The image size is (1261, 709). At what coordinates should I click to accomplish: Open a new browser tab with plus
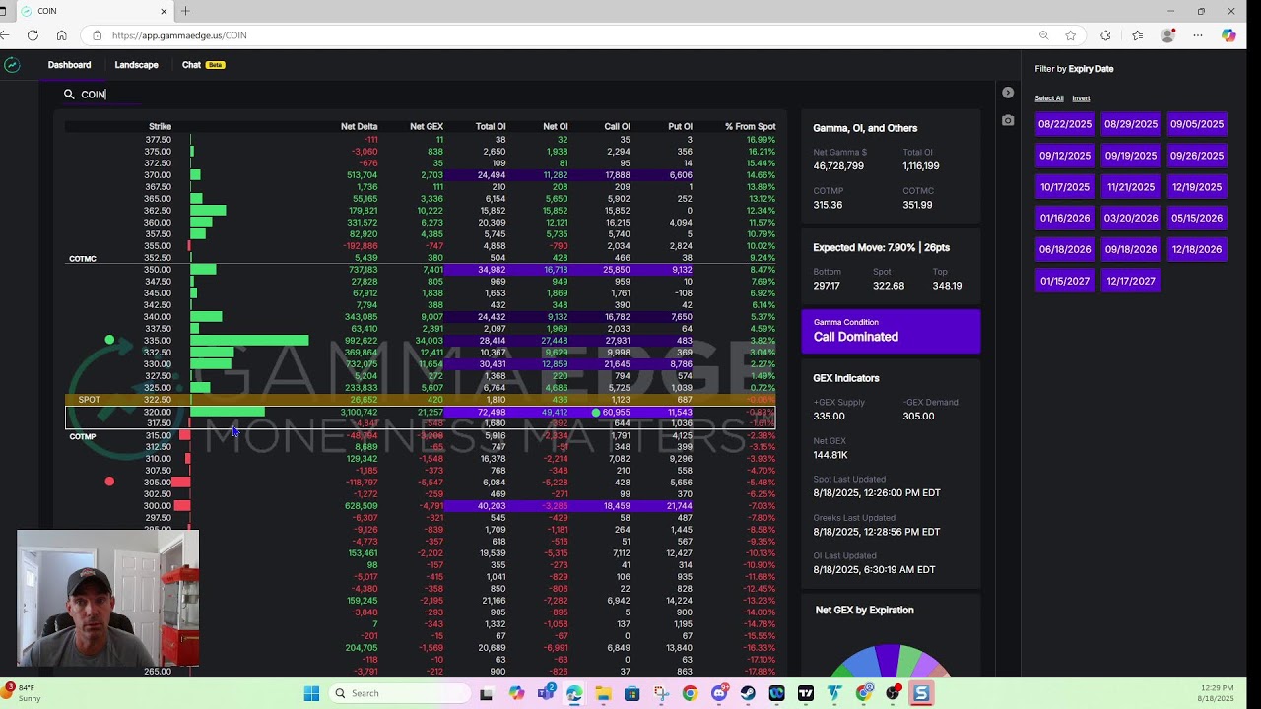pyautogui.click(x=185, y=11)
